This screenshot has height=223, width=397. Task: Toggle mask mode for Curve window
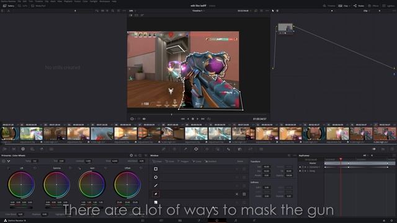(x=244, y=194)
